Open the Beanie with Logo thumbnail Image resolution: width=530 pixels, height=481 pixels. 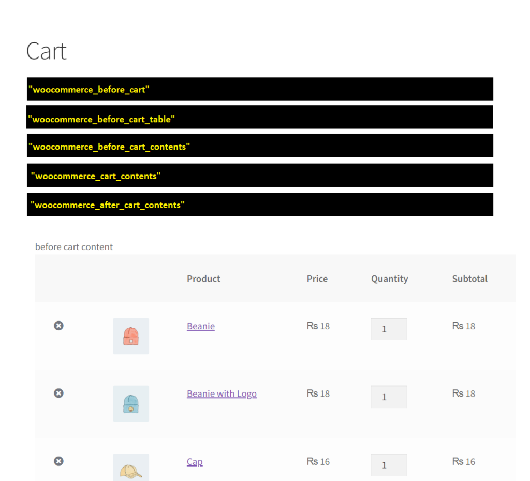131,403
